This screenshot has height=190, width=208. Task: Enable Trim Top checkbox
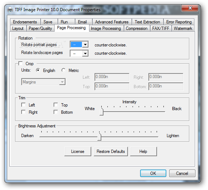coord(56,105)
